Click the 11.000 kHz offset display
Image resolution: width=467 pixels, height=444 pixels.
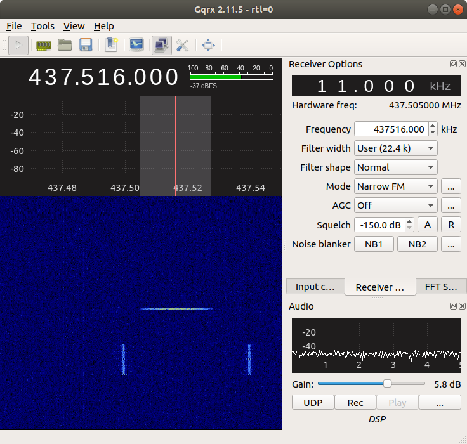click(376, 86)
